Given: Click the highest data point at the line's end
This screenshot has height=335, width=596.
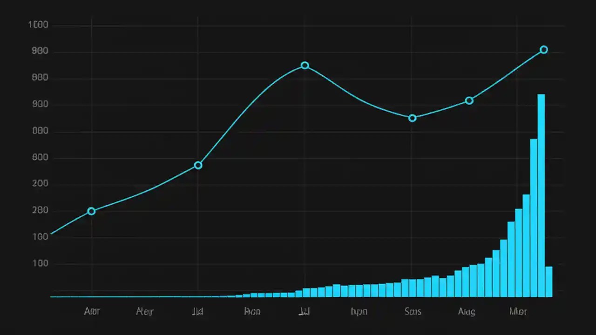Looking at the screenshot, I should (543, 49).
